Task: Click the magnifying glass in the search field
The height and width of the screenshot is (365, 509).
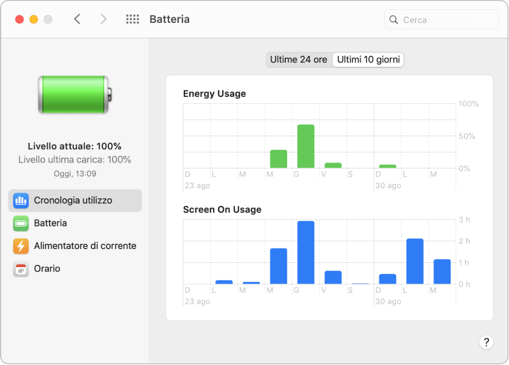Action: coord(393,19)
